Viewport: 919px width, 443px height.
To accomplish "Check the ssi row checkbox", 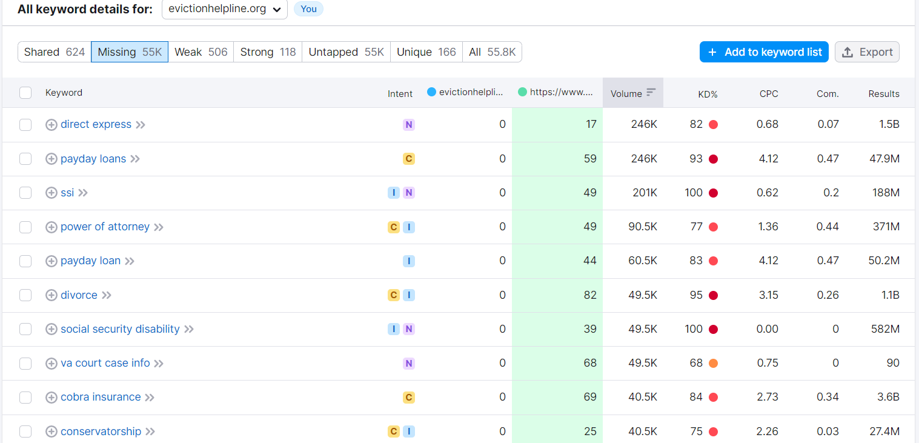I will pos(25,193).
